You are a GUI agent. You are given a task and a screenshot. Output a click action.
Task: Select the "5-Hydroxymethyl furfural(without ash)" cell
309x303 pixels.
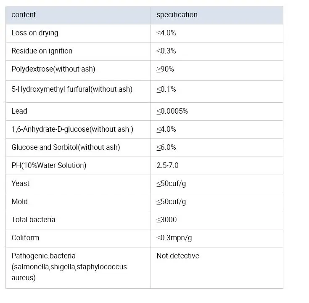(72, 89)
